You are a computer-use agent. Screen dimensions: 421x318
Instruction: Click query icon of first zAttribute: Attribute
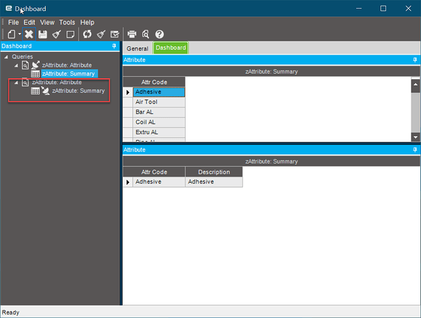coord(25,65)
